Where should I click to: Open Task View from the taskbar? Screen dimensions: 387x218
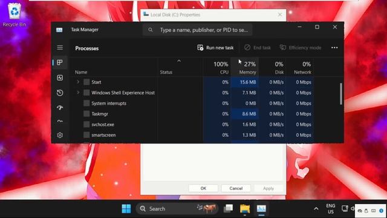228,209
